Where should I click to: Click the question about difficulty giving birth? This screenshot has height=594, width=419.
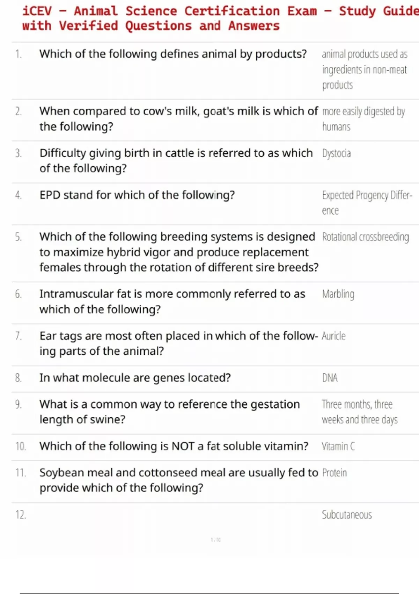176,161
